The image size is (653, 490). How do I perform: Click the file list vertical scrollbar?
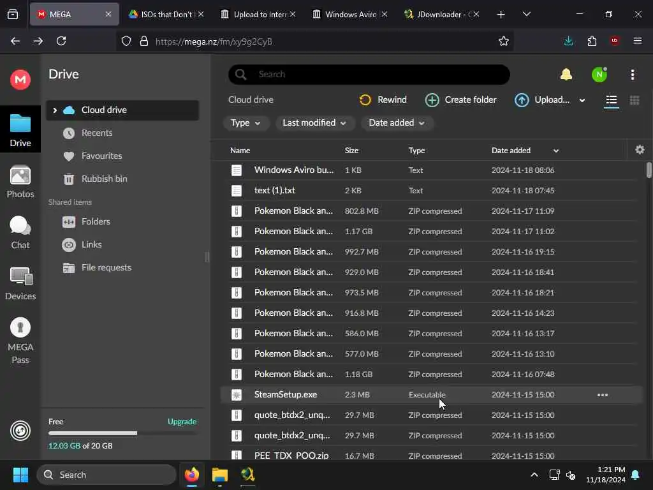(649, 171)
